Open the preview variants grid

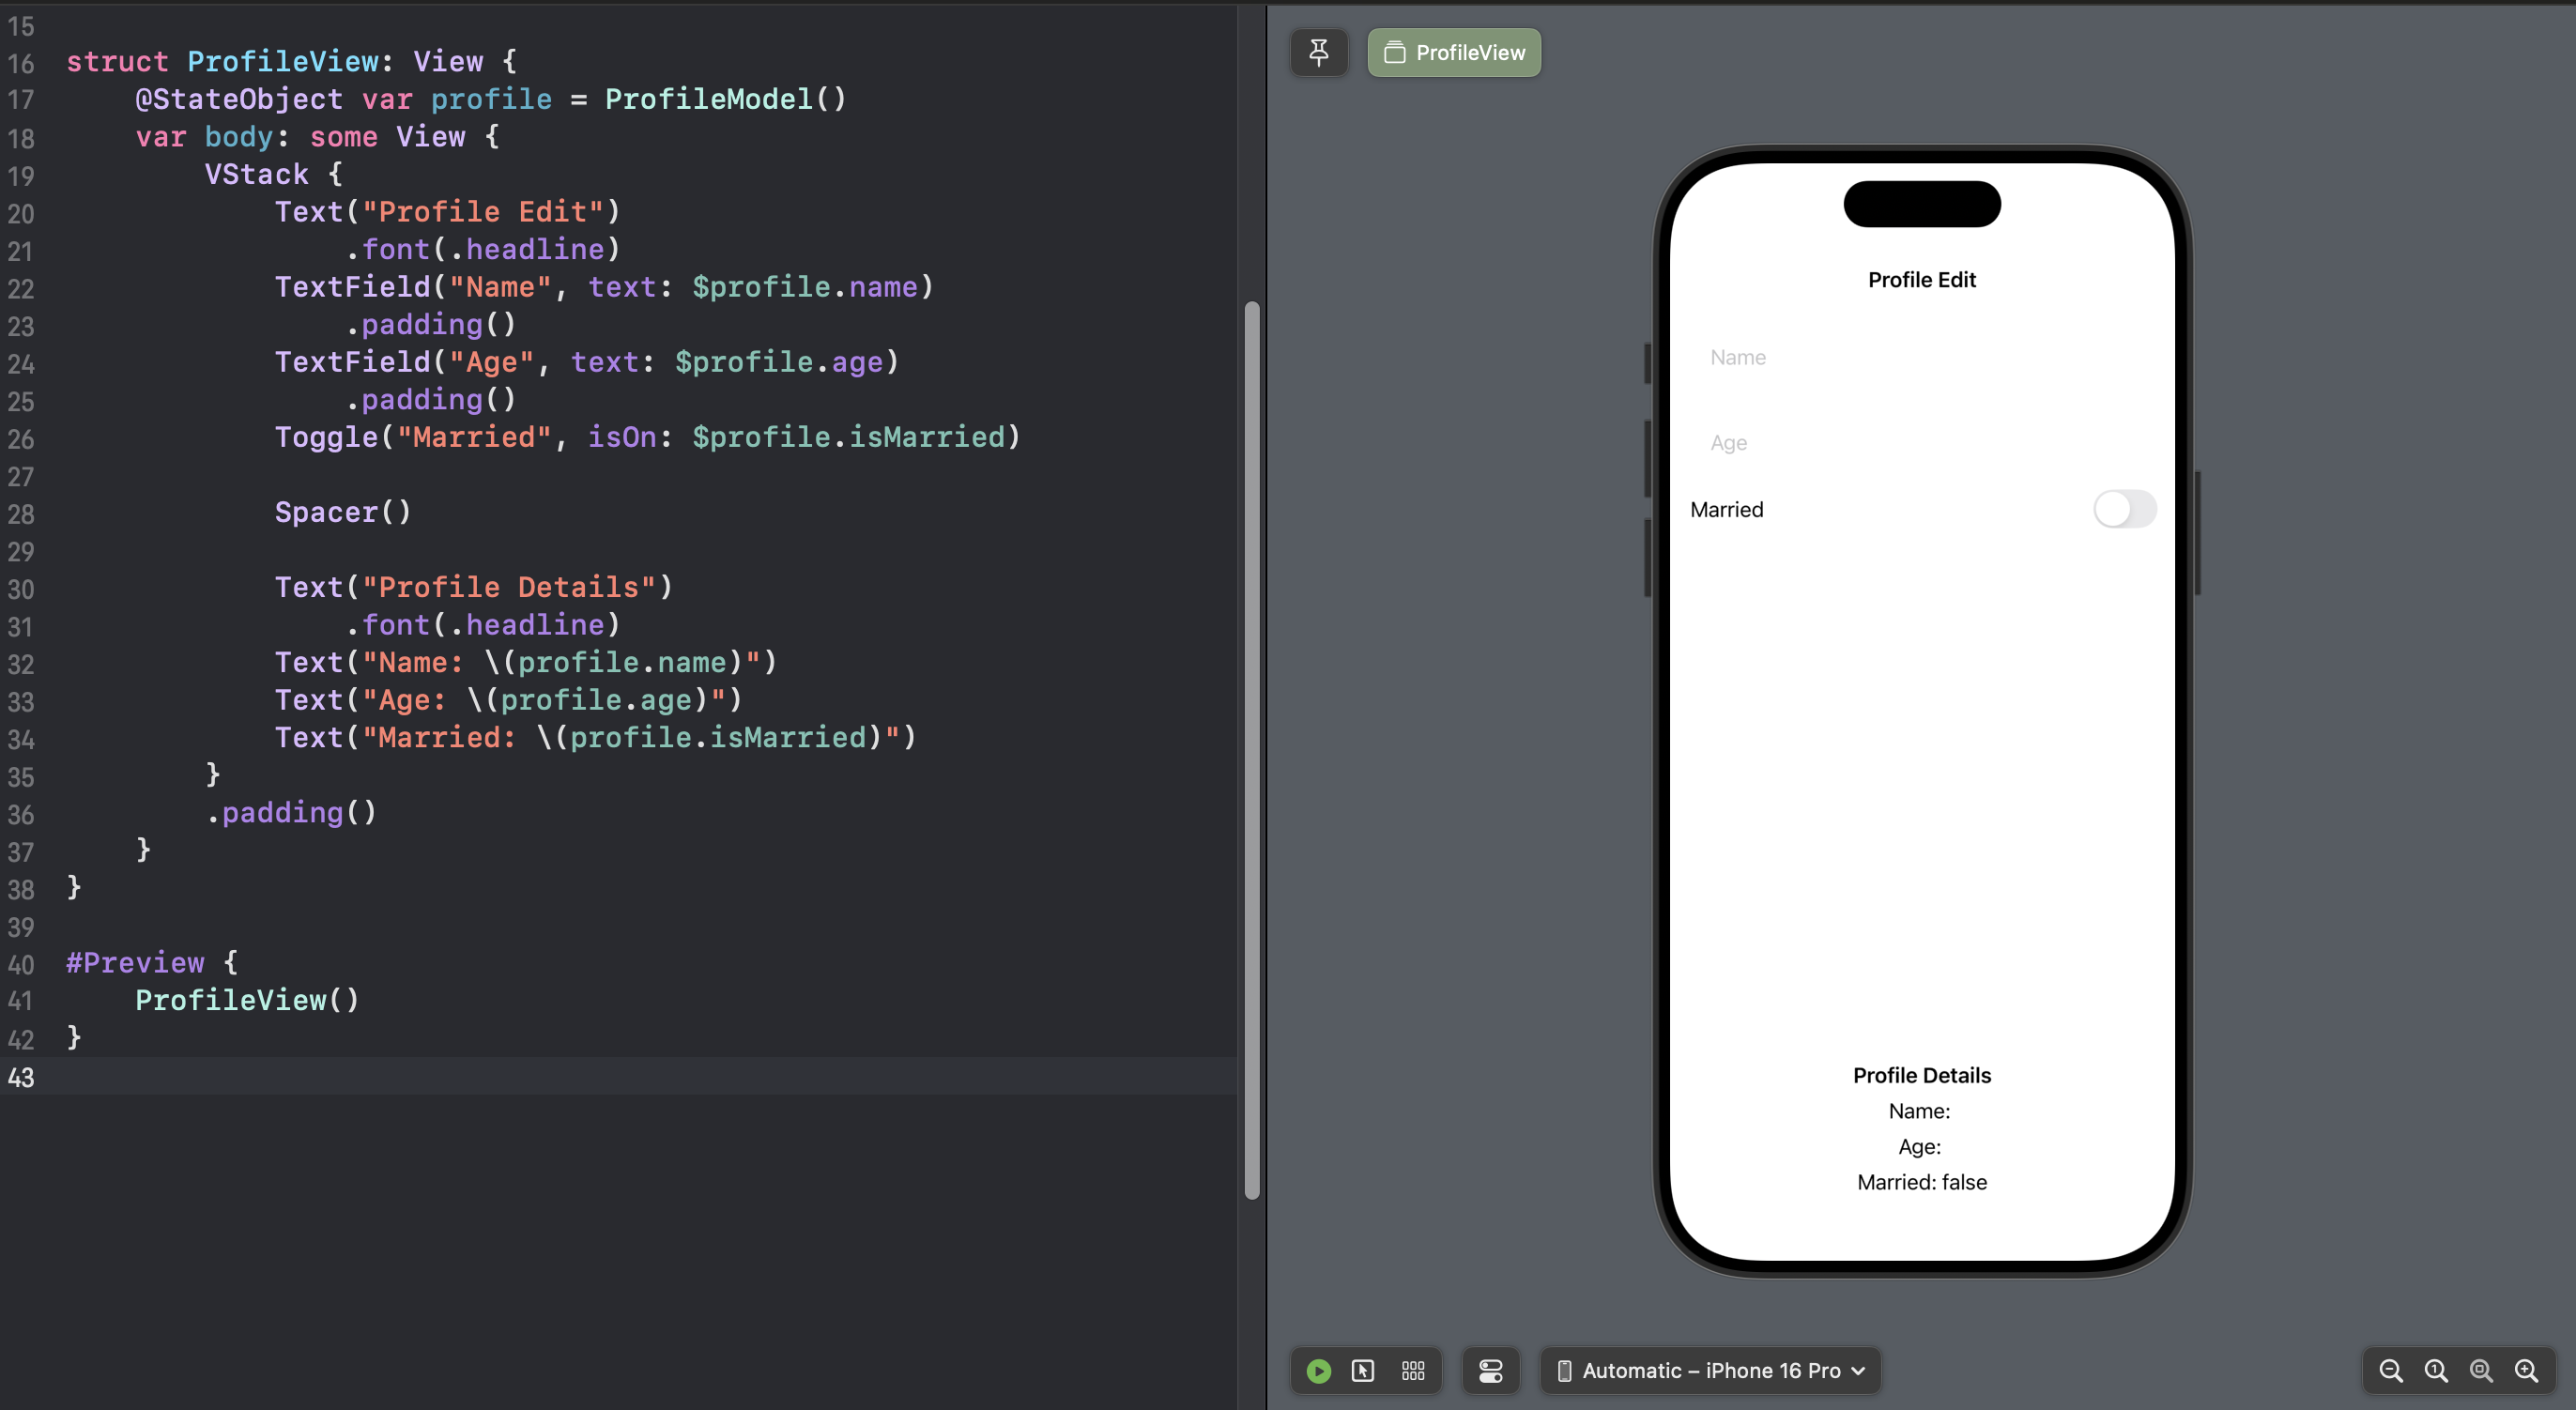coord(1413,1370)
